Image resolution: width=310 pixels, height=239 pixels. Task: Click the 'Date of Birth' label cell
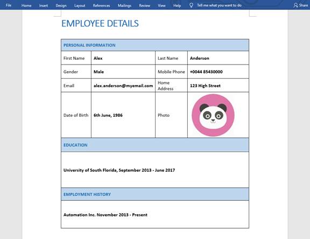(76, 115)
